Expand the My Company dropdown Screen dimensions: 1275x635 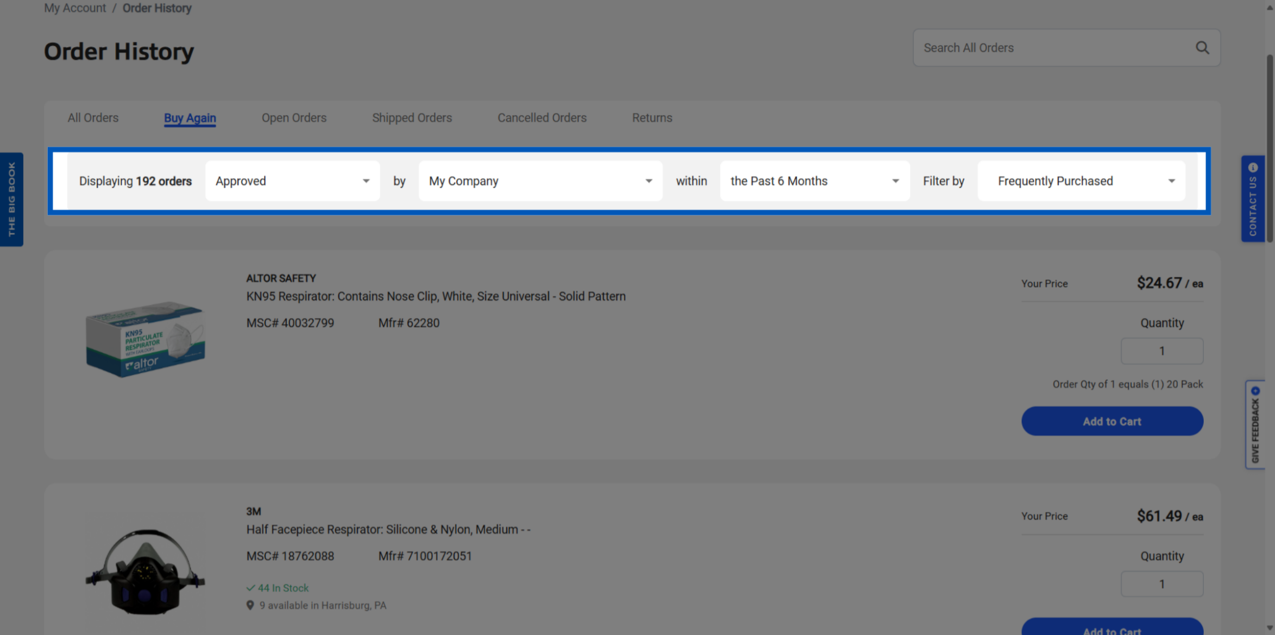[541, 181]
